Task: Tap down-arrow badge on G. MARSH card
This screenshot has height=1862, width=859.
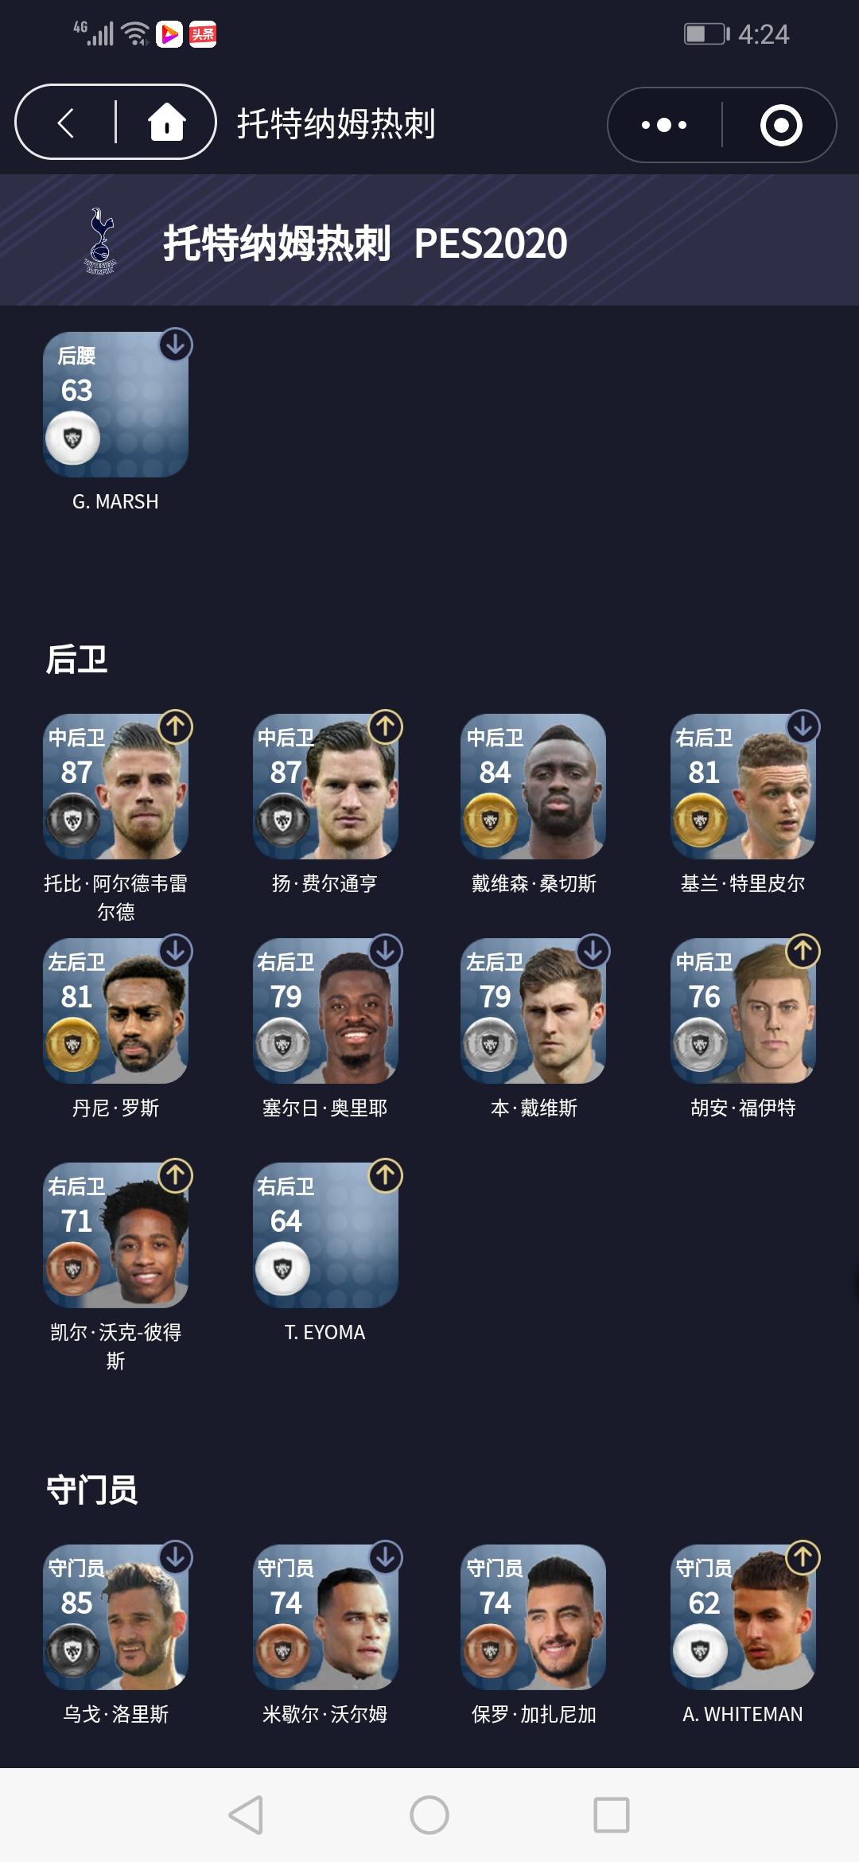Action: click(x=176, y=345)
